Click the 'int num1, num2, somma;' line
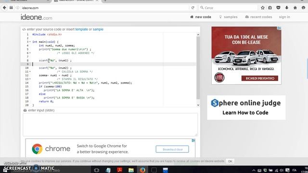 pyautogui.click(x=57, y=46)
